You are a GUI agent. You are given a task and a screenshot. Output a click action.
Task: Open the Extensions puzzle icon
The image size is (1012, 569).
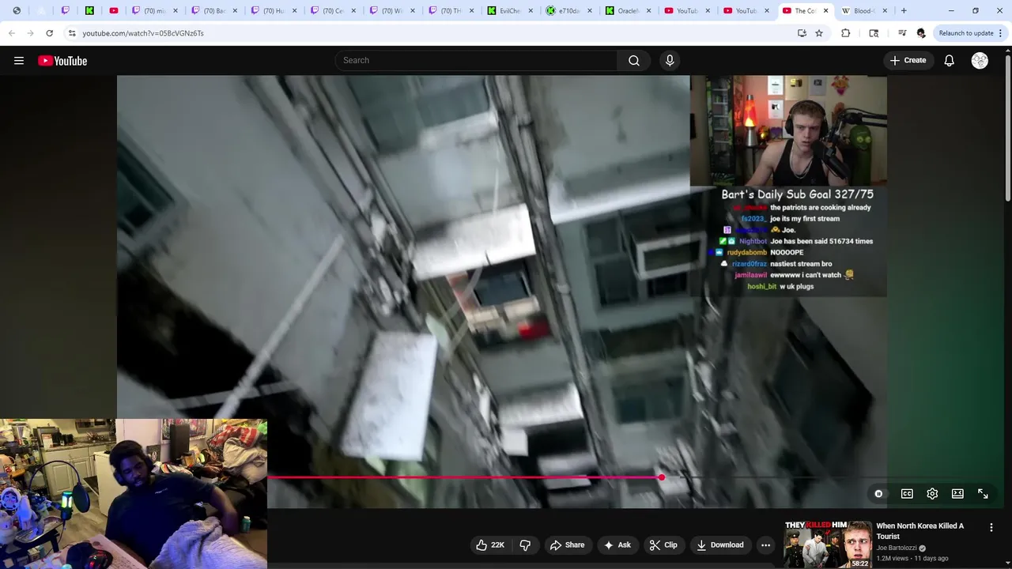pos(845,33)
